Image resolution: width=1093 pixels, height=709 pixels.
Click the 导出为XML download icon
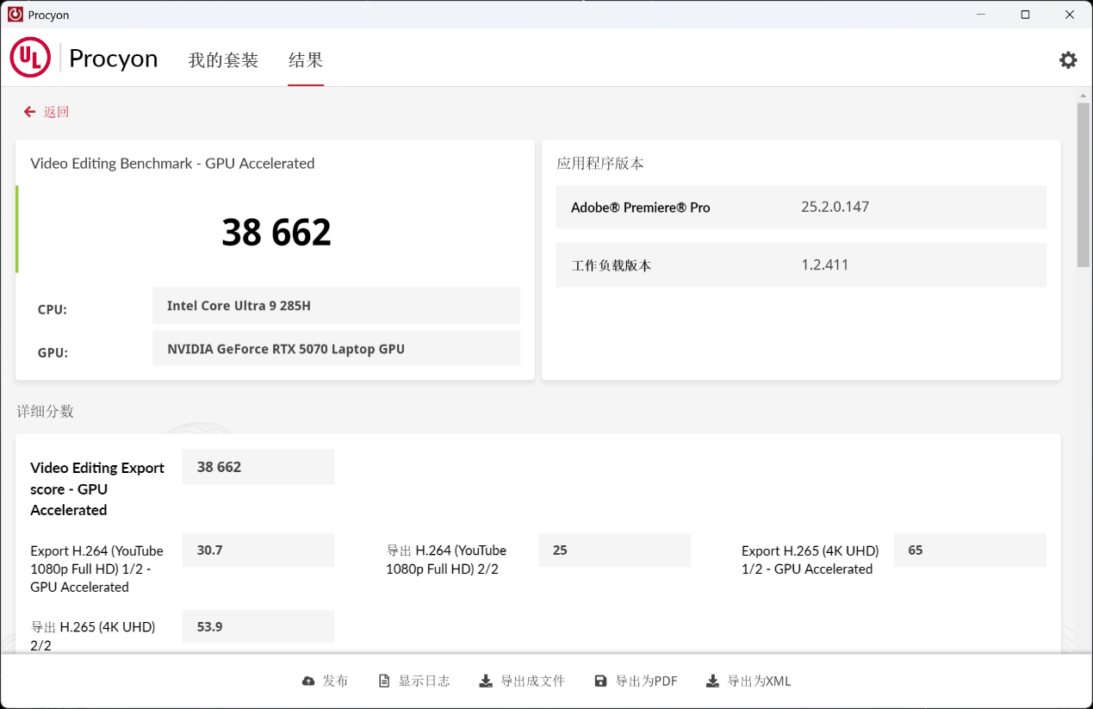[x=712, y=681]
